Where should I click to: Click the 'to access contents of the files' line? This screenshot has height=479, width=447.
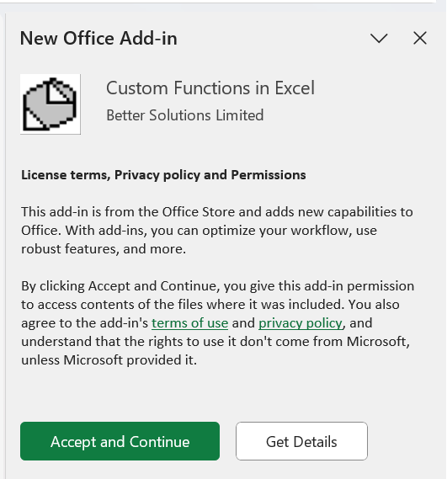click(210, 305)
